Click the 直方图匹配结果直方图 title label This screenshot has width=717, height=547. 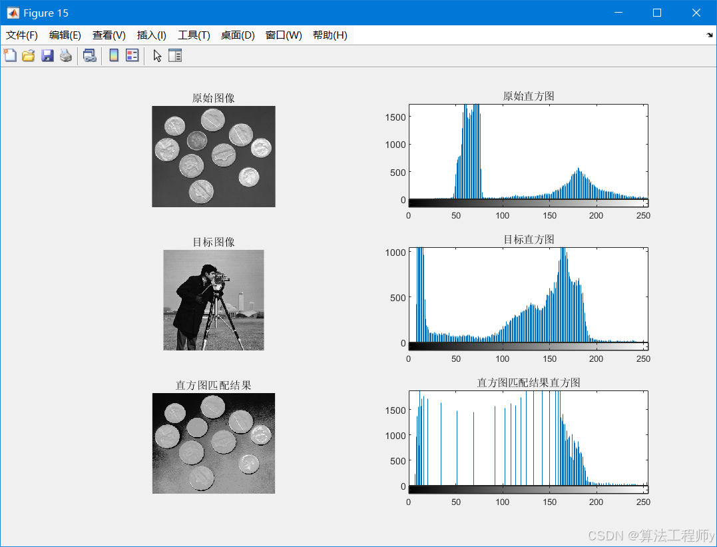529,382
